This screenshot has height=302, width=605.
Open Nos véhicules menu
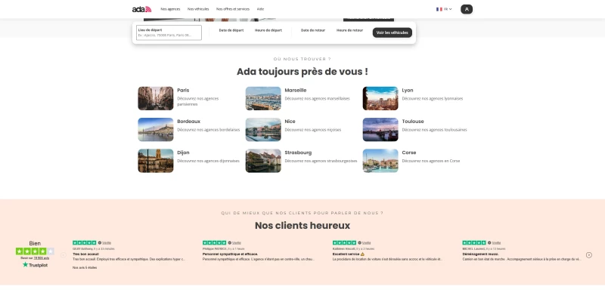tap(198, 9)
